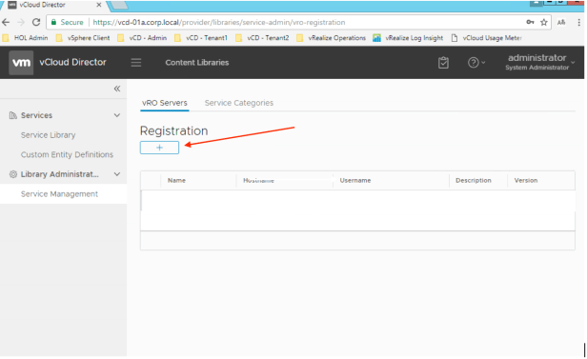This screenshot has height=359, width=587.
Task: Click the plus button to add vRO server
Action: [x=159, y=148]
